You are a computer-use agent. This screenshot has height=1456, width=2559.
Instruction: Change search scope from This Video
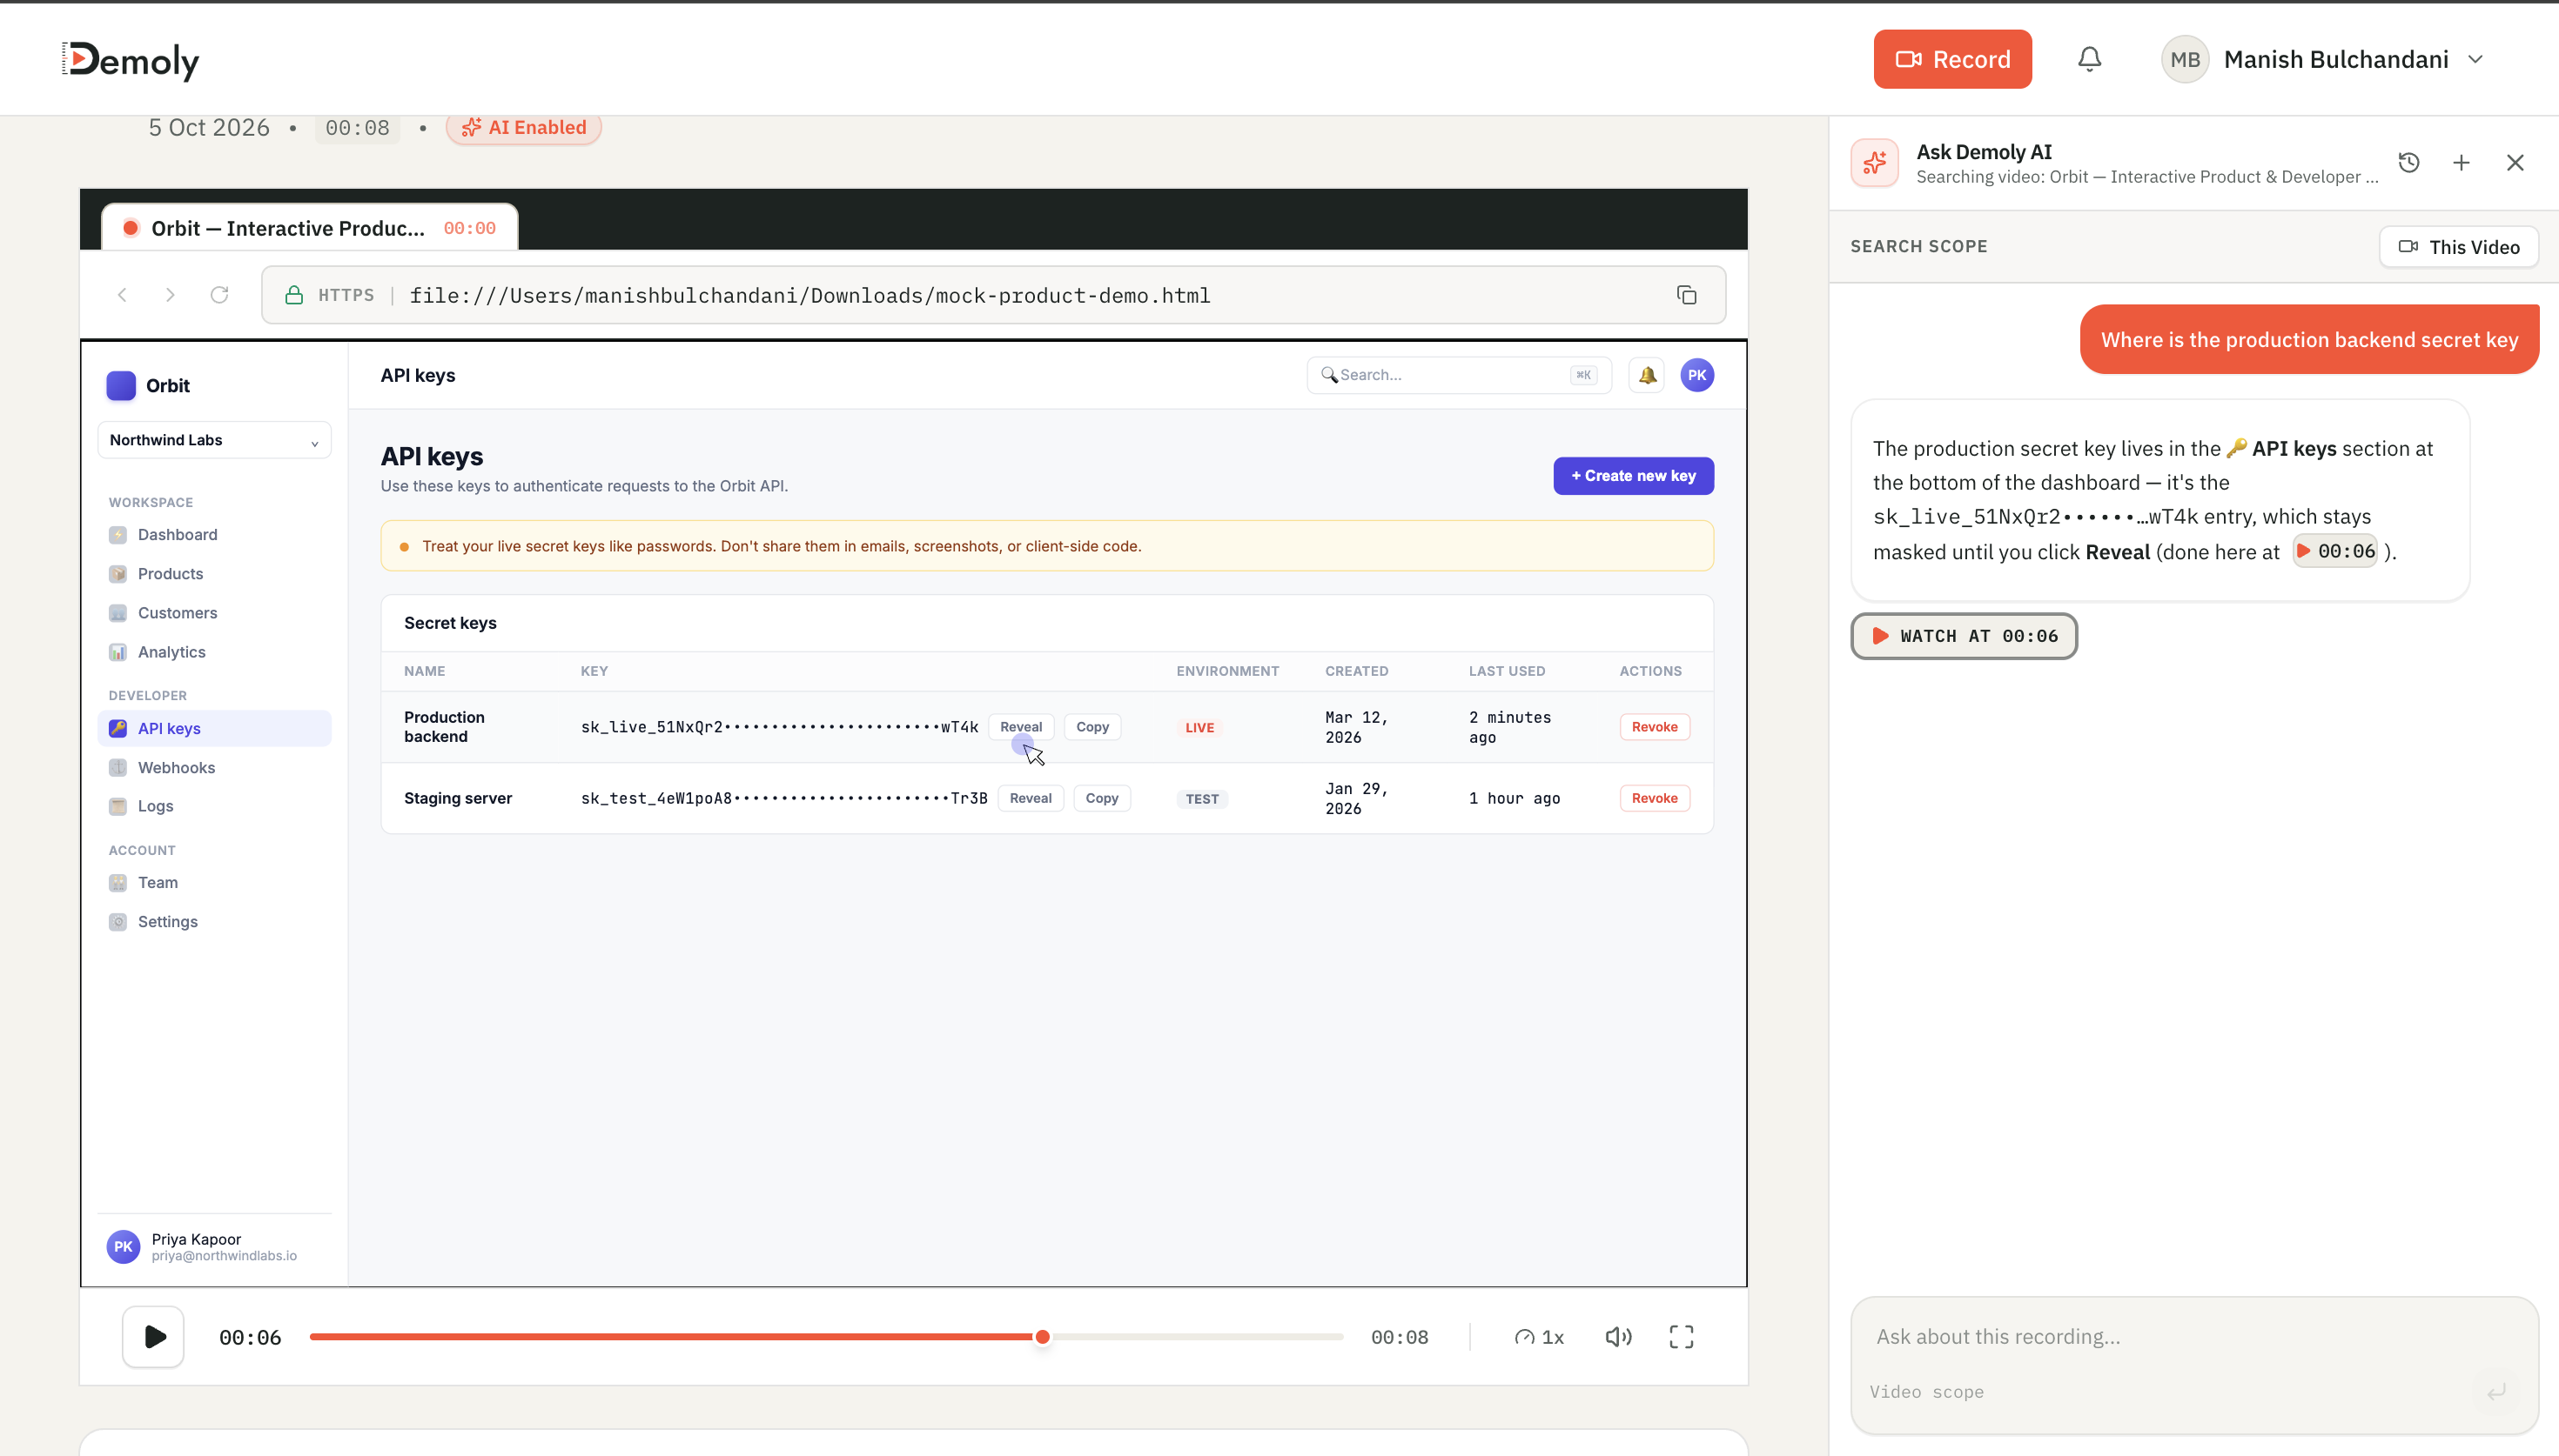[2458, 247]
